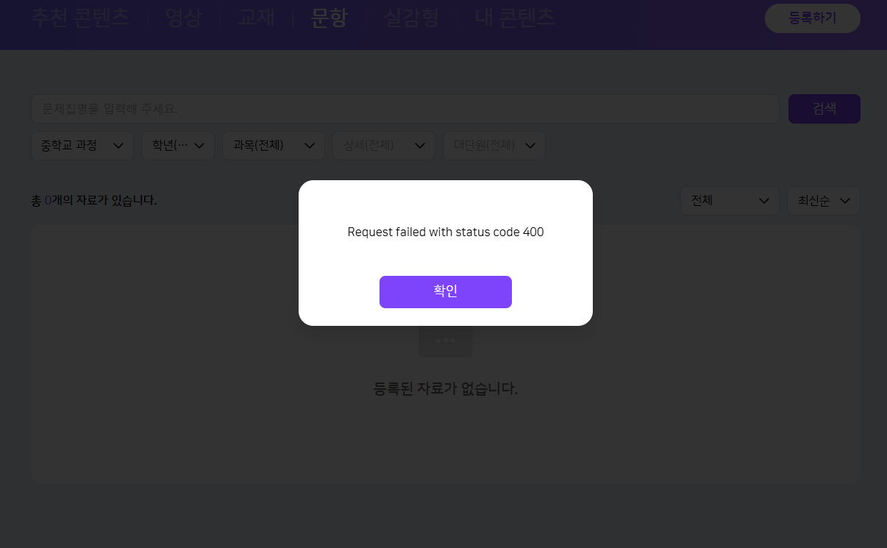Open the 학년 grade dropdown
This screenshot has width=887, height=548.
177,146
